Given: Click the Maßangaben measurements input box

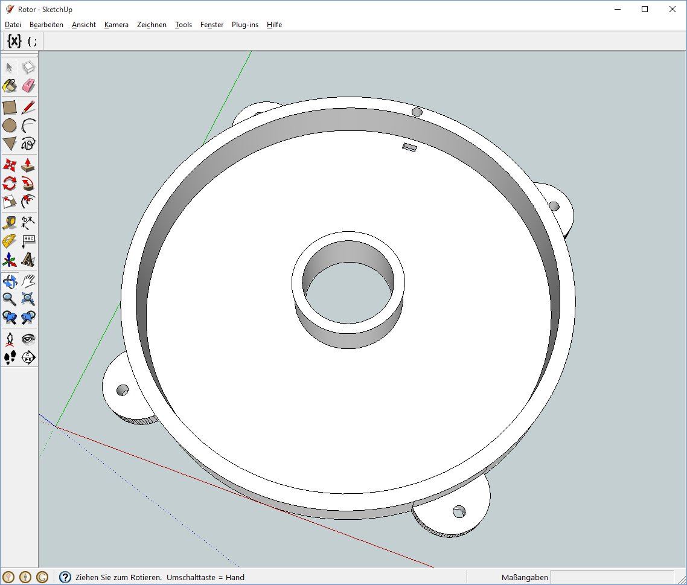Looking at the screenshot, I should [612, 577].
